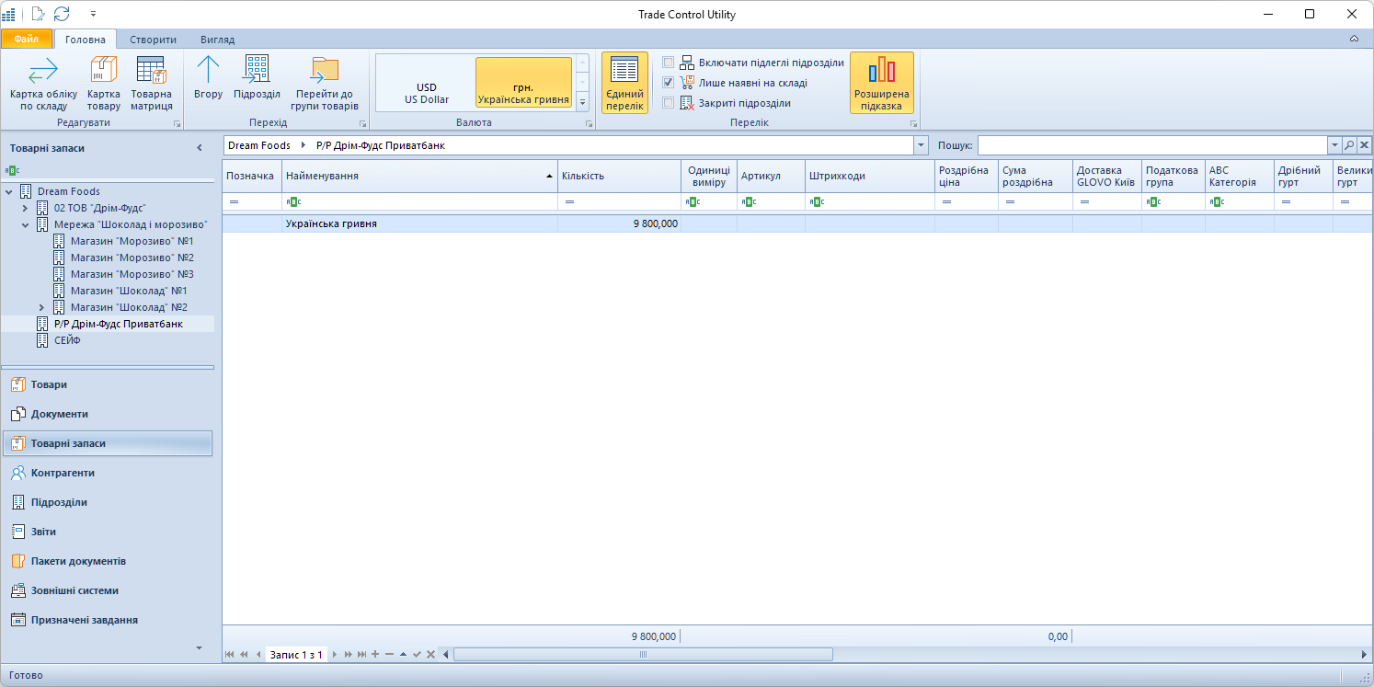
Task: Open the Контрагенти navigation section
Action: (x=63, y=473)
